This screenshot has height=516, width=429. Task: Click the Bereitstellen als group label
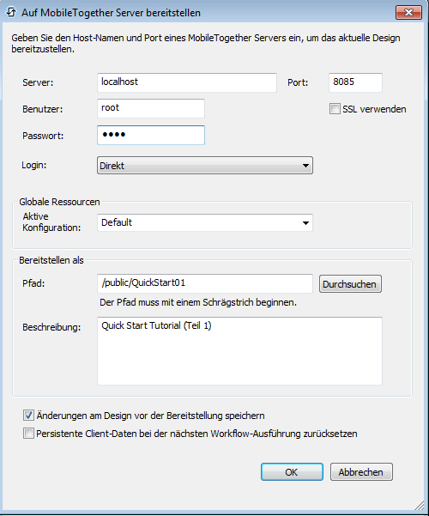[51, 260]
